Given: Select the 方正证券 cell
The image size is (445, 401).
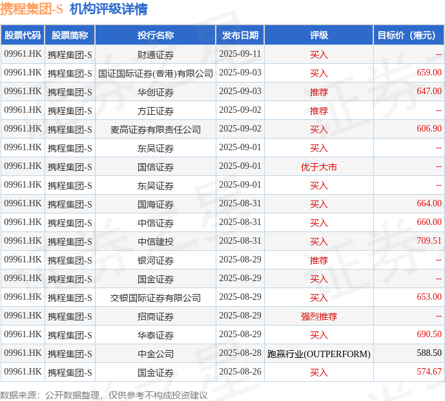Looking at the screenshot, I should click(x=156, y=111).
